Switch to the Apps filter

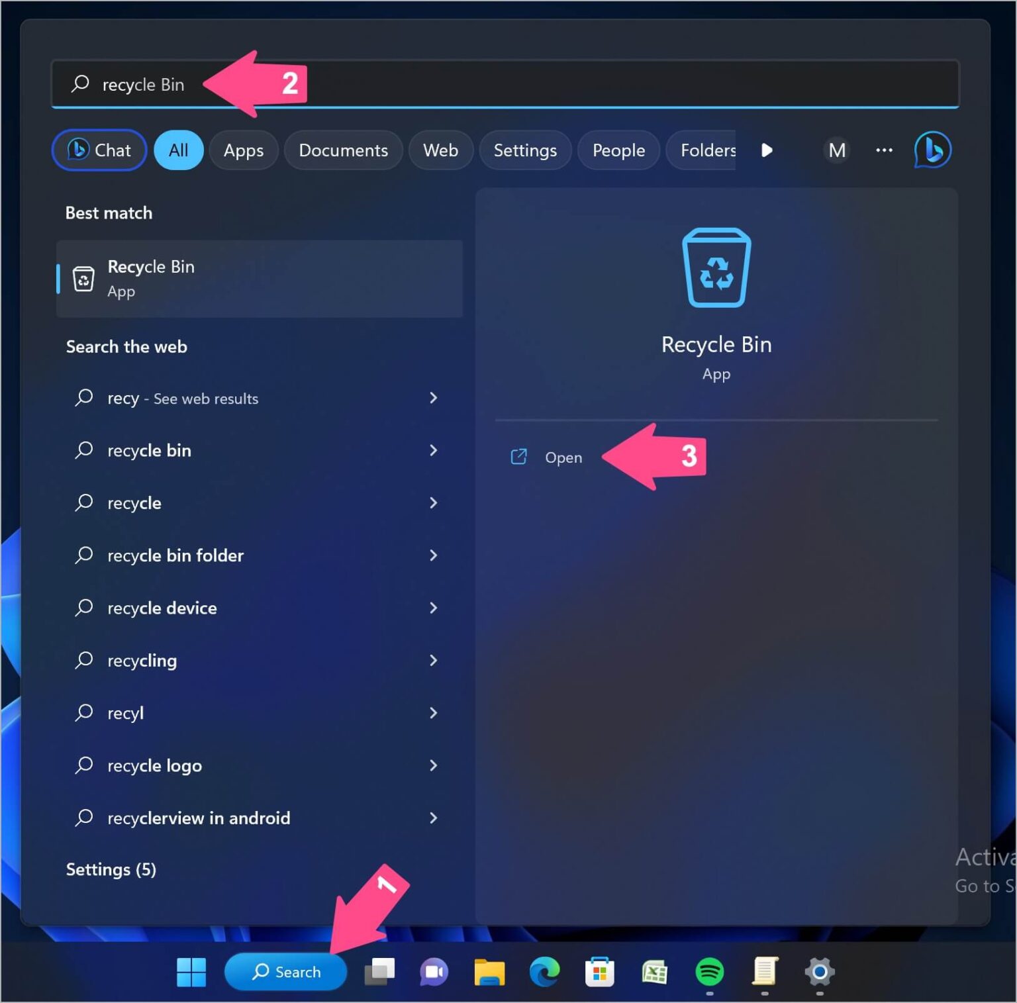tap(243, 150)
